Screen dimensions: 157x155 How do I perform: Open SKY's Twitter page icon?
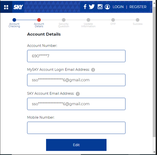click(x=92, y=7)
